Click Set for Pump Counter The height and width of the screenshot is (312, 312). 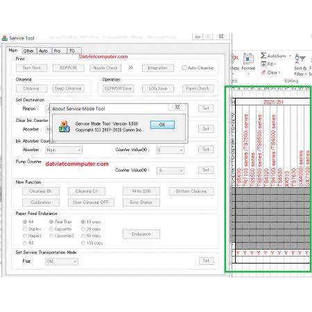(x=206, y=170)
